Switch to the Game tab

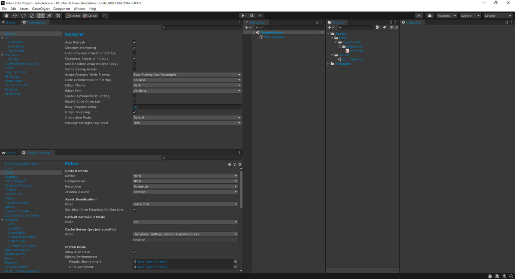9,153
